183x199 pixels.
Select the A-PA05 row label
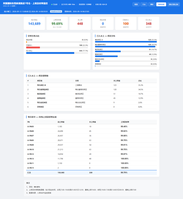pyautogui.click(x=30, y=127)
